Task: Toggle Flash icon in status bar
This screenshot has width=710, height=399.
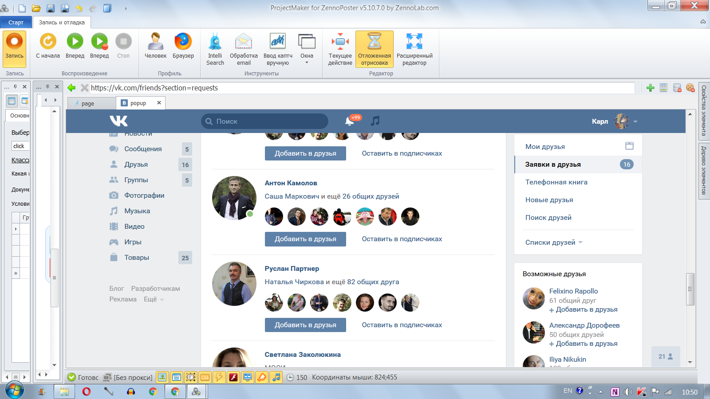Action: (x=233, y=377)
